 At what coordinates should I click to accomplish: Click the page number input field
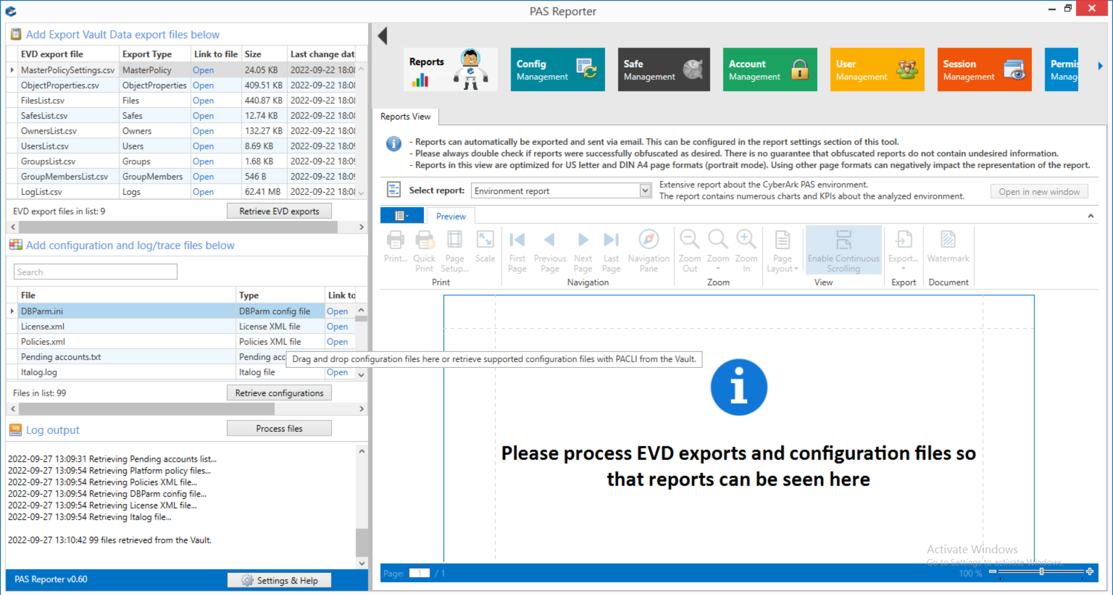[x=419, y=573]
